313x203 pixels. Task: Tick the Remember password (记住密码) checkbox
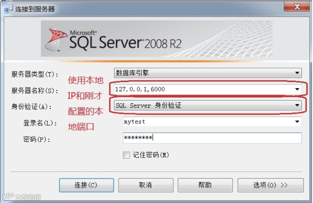coord(126,155)
